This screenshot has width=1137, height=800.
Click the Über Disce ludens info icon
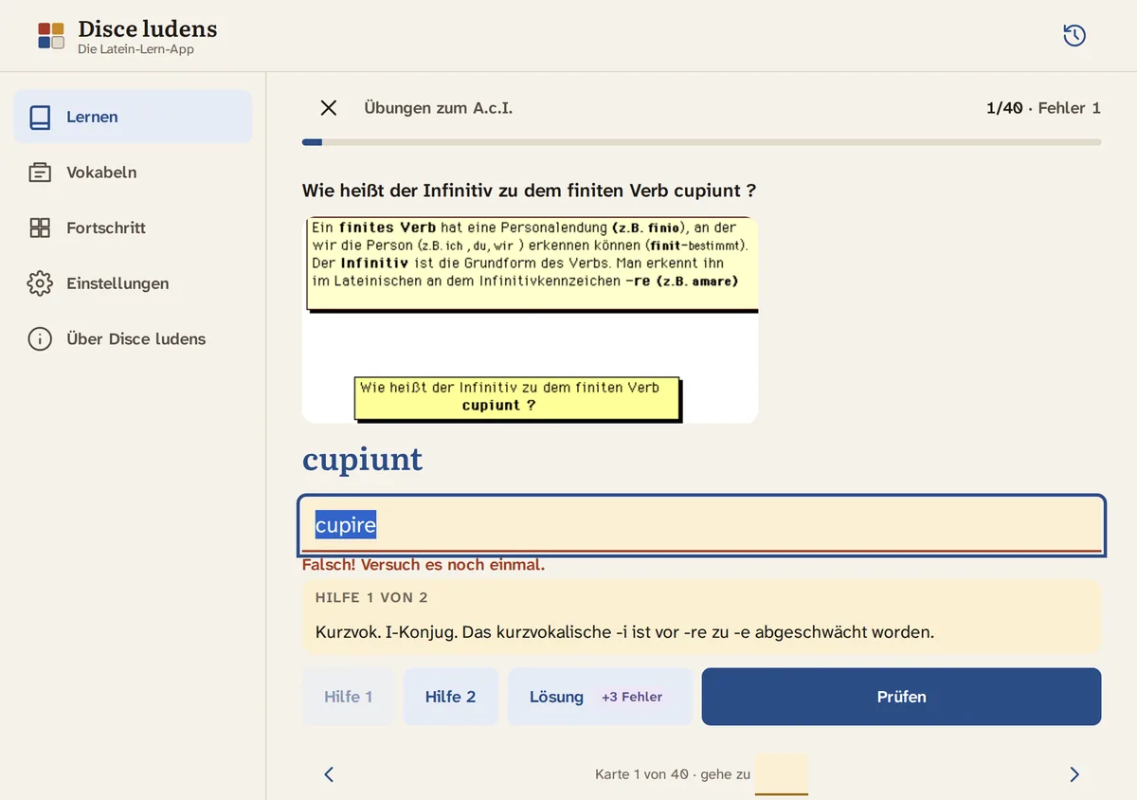(x=40, y=339)
